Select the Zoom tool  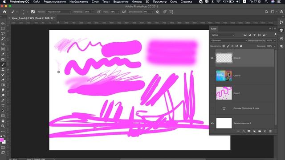tap(3, 126)
